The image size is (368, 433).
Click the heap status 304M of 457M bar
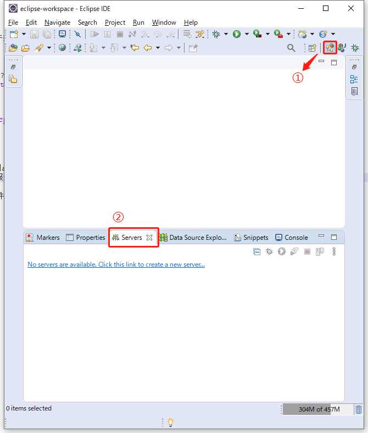pos(318,409)
